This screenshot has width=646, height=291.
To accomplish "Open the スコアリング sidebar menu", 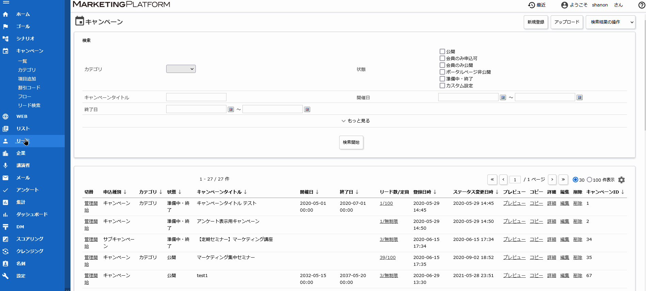I will click(x=30, y=239).
